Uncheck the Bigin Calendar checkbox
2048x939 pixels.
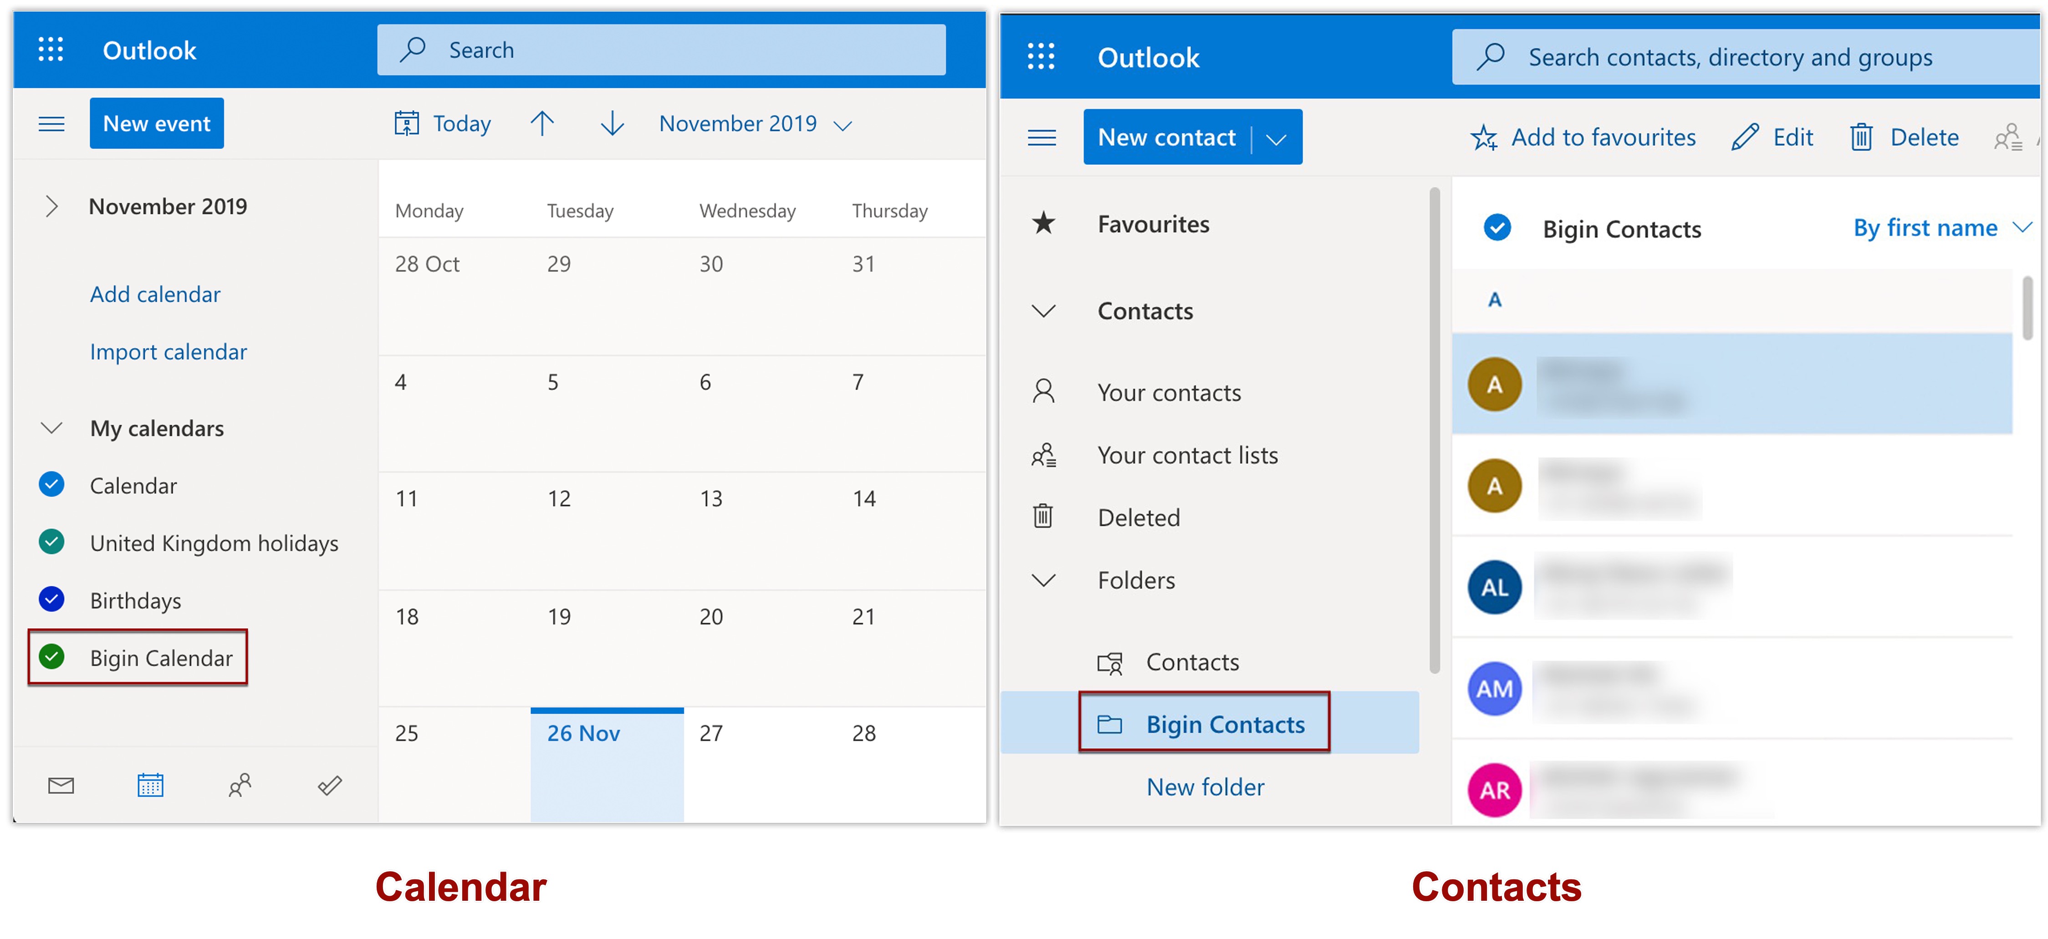coord(51,657)
